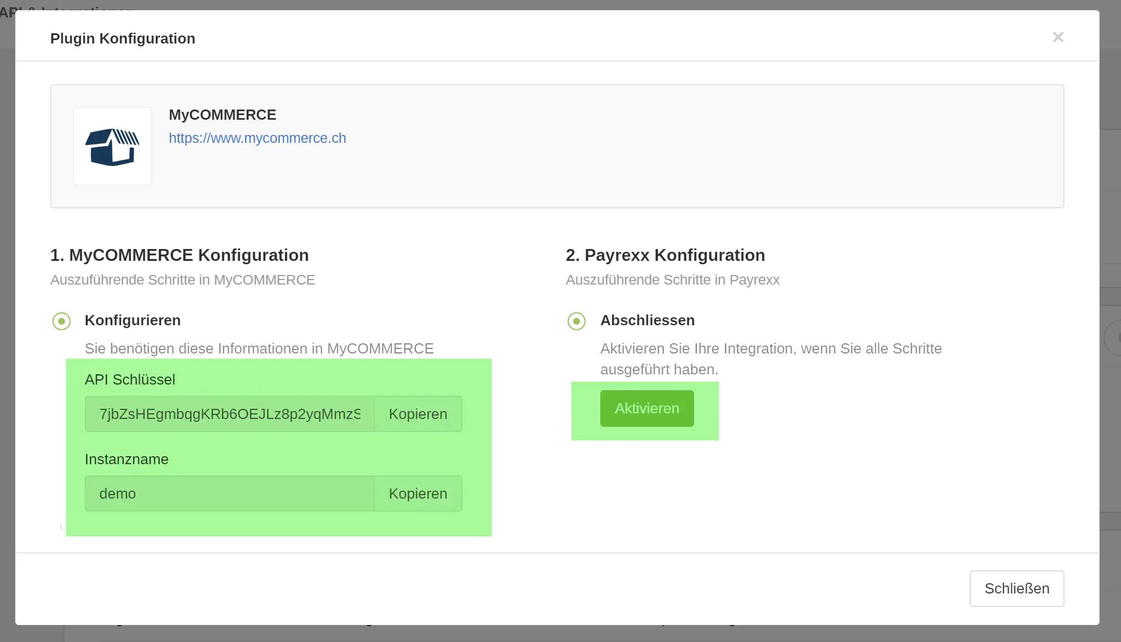Select the Abschliessen step radio indicator

pyautogui.click(x=577, y=321)
